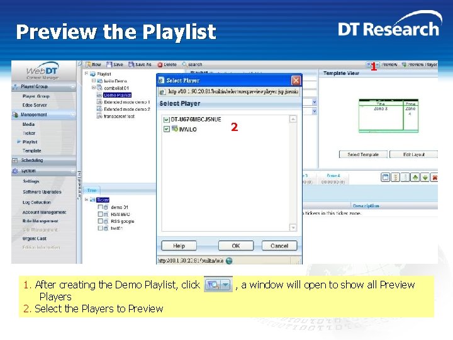Open Template in the sidebar menu
Viewport: 453px width, 340px height.
32,150
